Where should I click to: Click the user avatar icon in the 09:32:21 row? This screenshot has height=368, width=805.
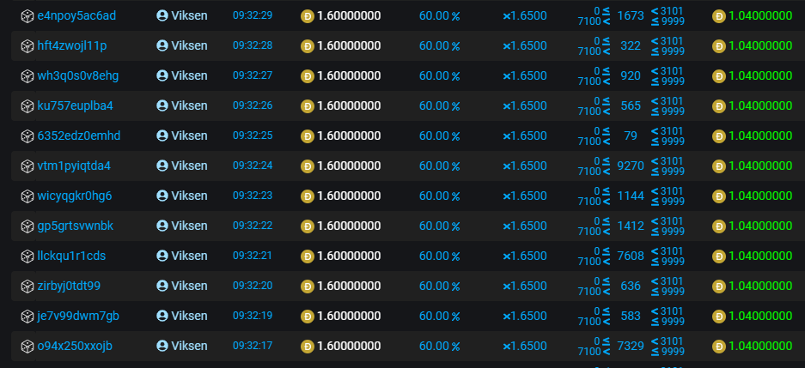(162, 256)
